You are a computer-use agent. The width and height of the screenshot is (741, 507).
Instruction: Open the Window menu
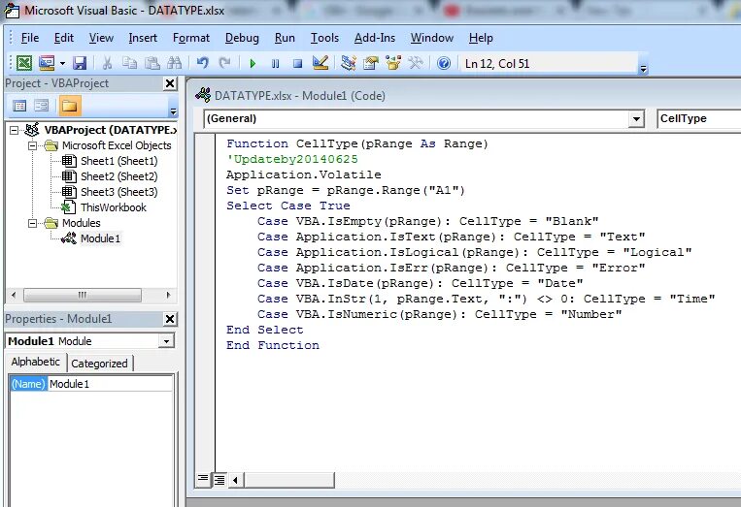tap(432, 38)
